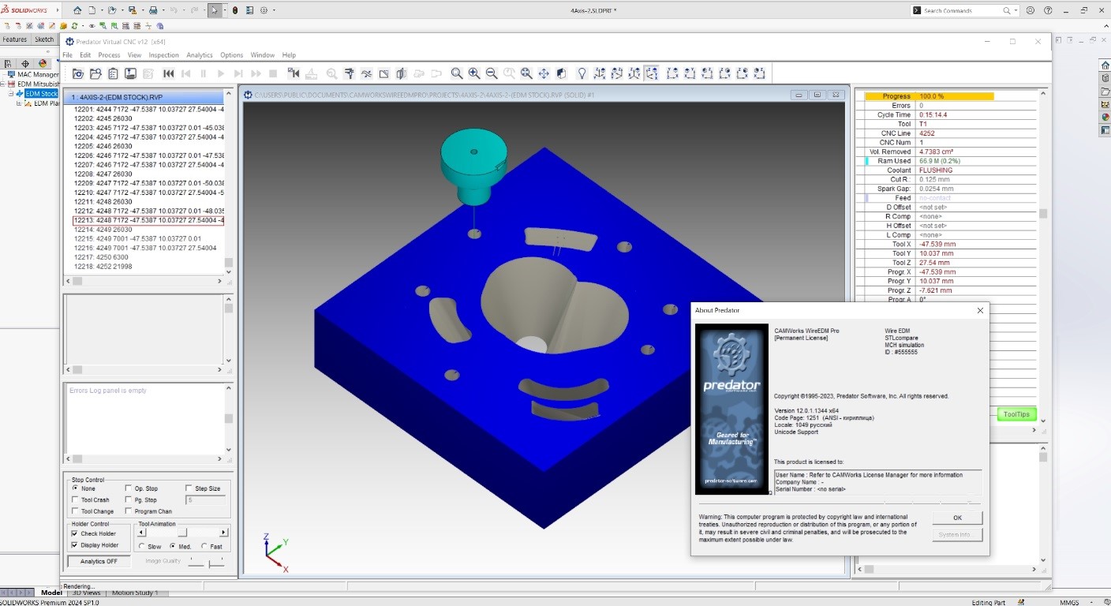
Task: Click the section view icon in toolbar
Action: pos(402,73)
